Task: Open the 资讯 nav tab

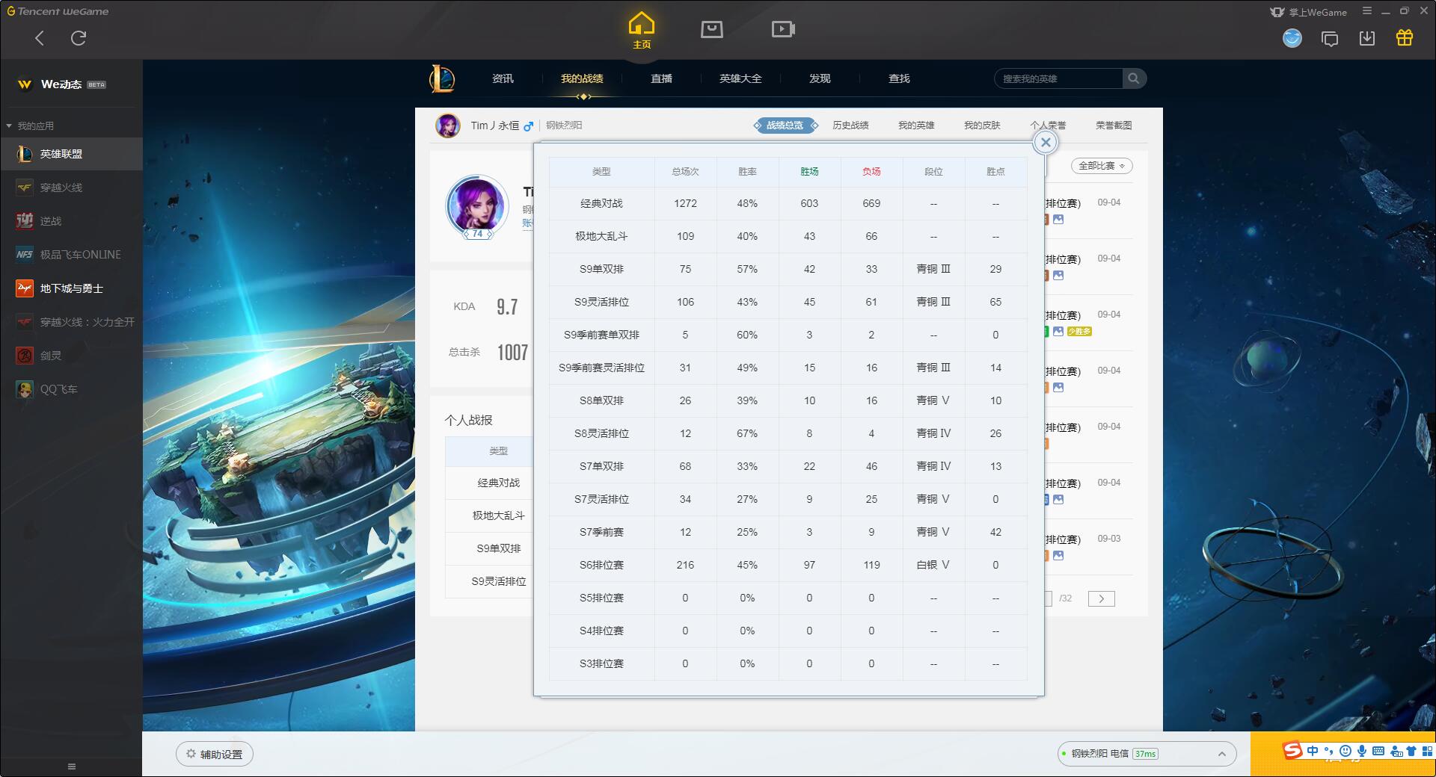Action: (x=503, y=78)
